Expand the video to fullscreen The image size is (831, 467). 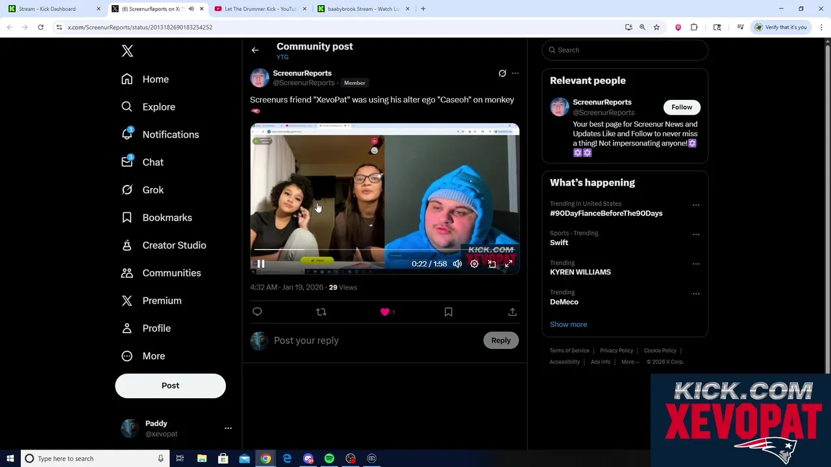click(509, 264)
